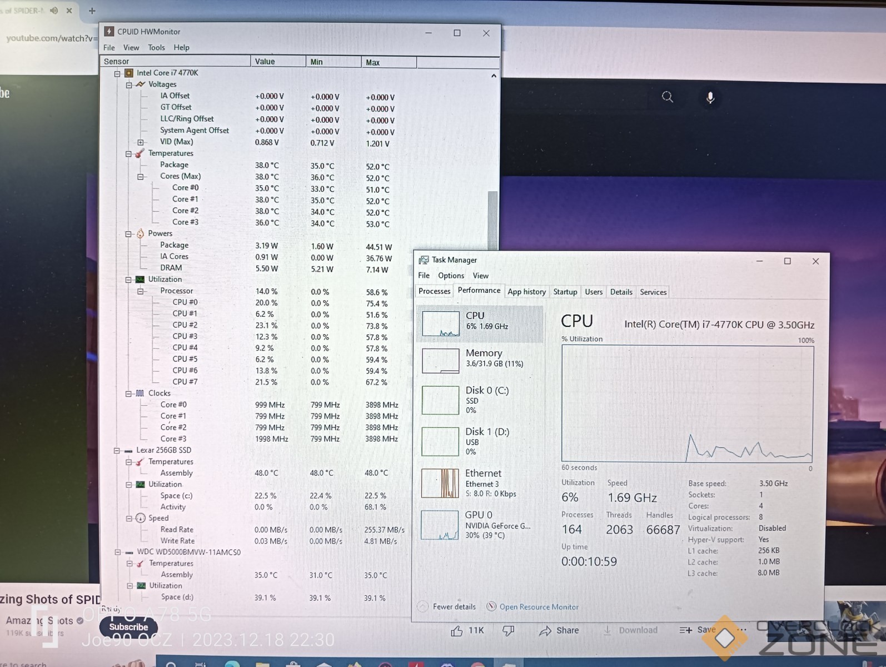Click the Powers flame icon in HWMonitor

(140, 233)
